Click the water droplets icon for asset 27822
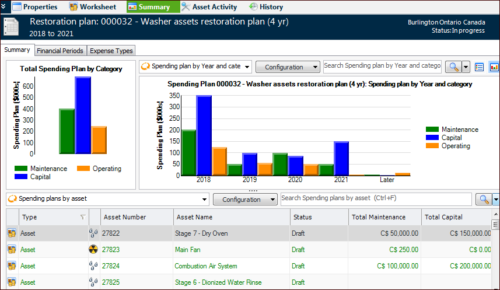This screenshot has width=500, height=290. click(93, 233)
